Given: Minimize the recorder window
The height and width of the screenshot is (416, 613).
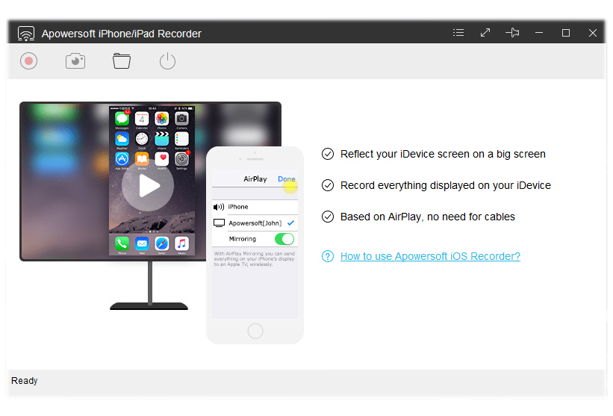Looking at the screenshot, I should 539,33.
